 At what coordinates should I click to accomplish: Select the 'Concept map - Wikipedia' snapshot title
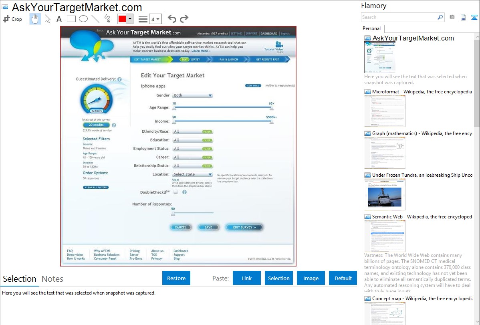(x=422, y=299)
